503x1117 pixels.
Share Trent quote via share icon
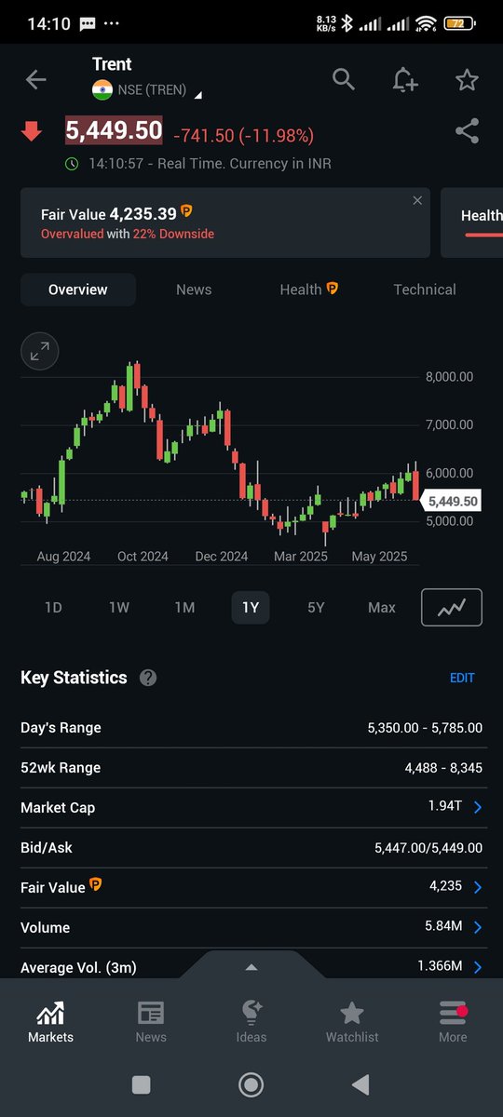(467, 131)
